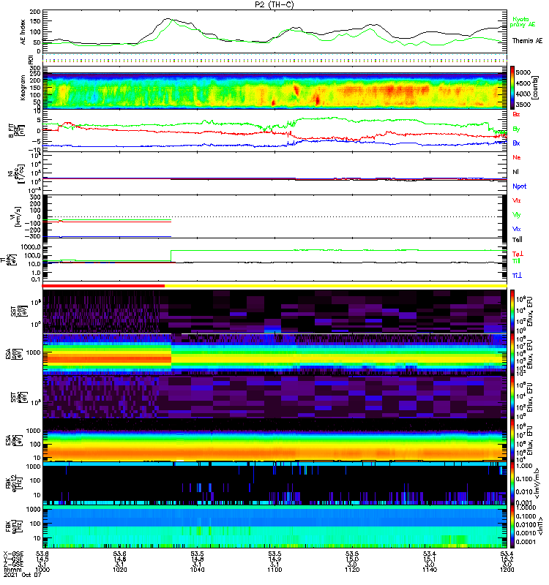Click the X-GSE value 53.8

pyautogui.click(x=42, y=554)
